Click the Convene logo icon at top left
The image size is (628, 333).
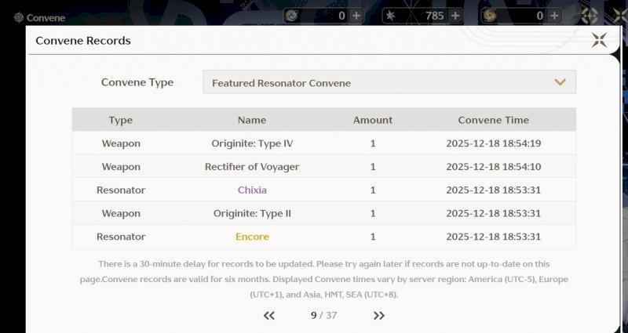pyautogui.click(x=17, y=16)
